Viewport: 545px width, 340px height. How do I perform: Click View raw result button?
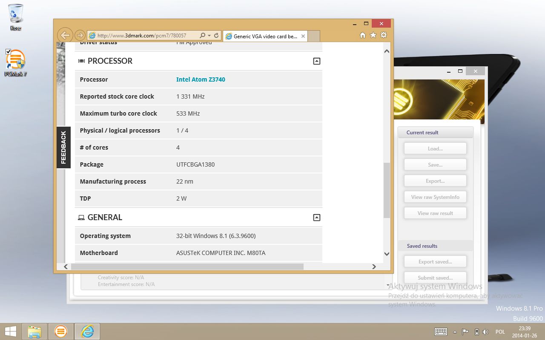[x=435, y=213]
